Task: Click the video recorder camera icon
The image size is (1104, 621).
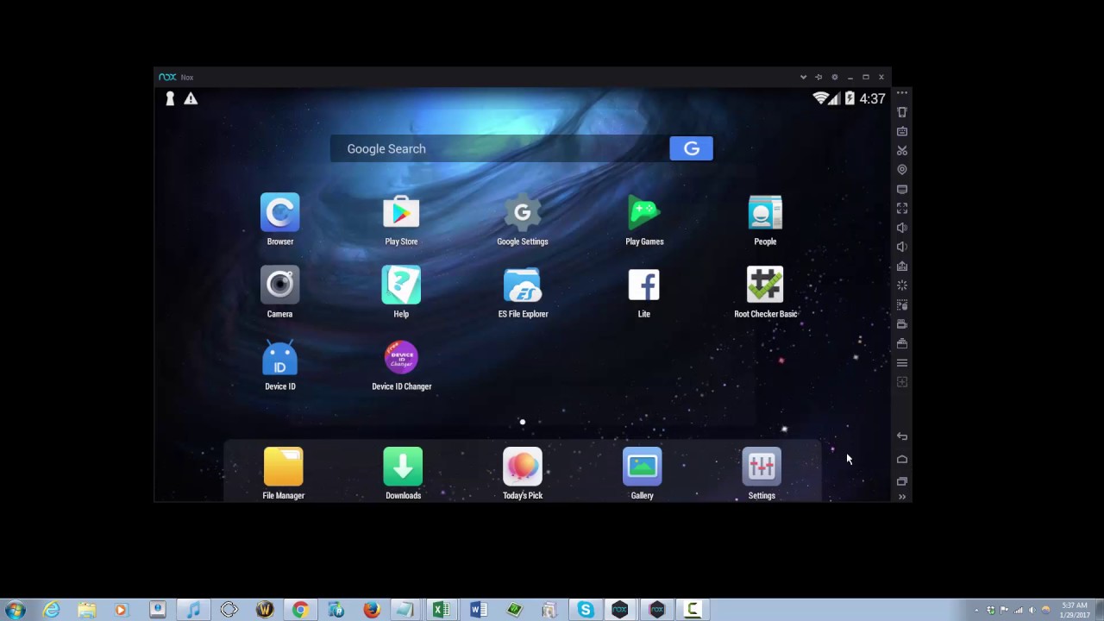Action: (902, 324)
